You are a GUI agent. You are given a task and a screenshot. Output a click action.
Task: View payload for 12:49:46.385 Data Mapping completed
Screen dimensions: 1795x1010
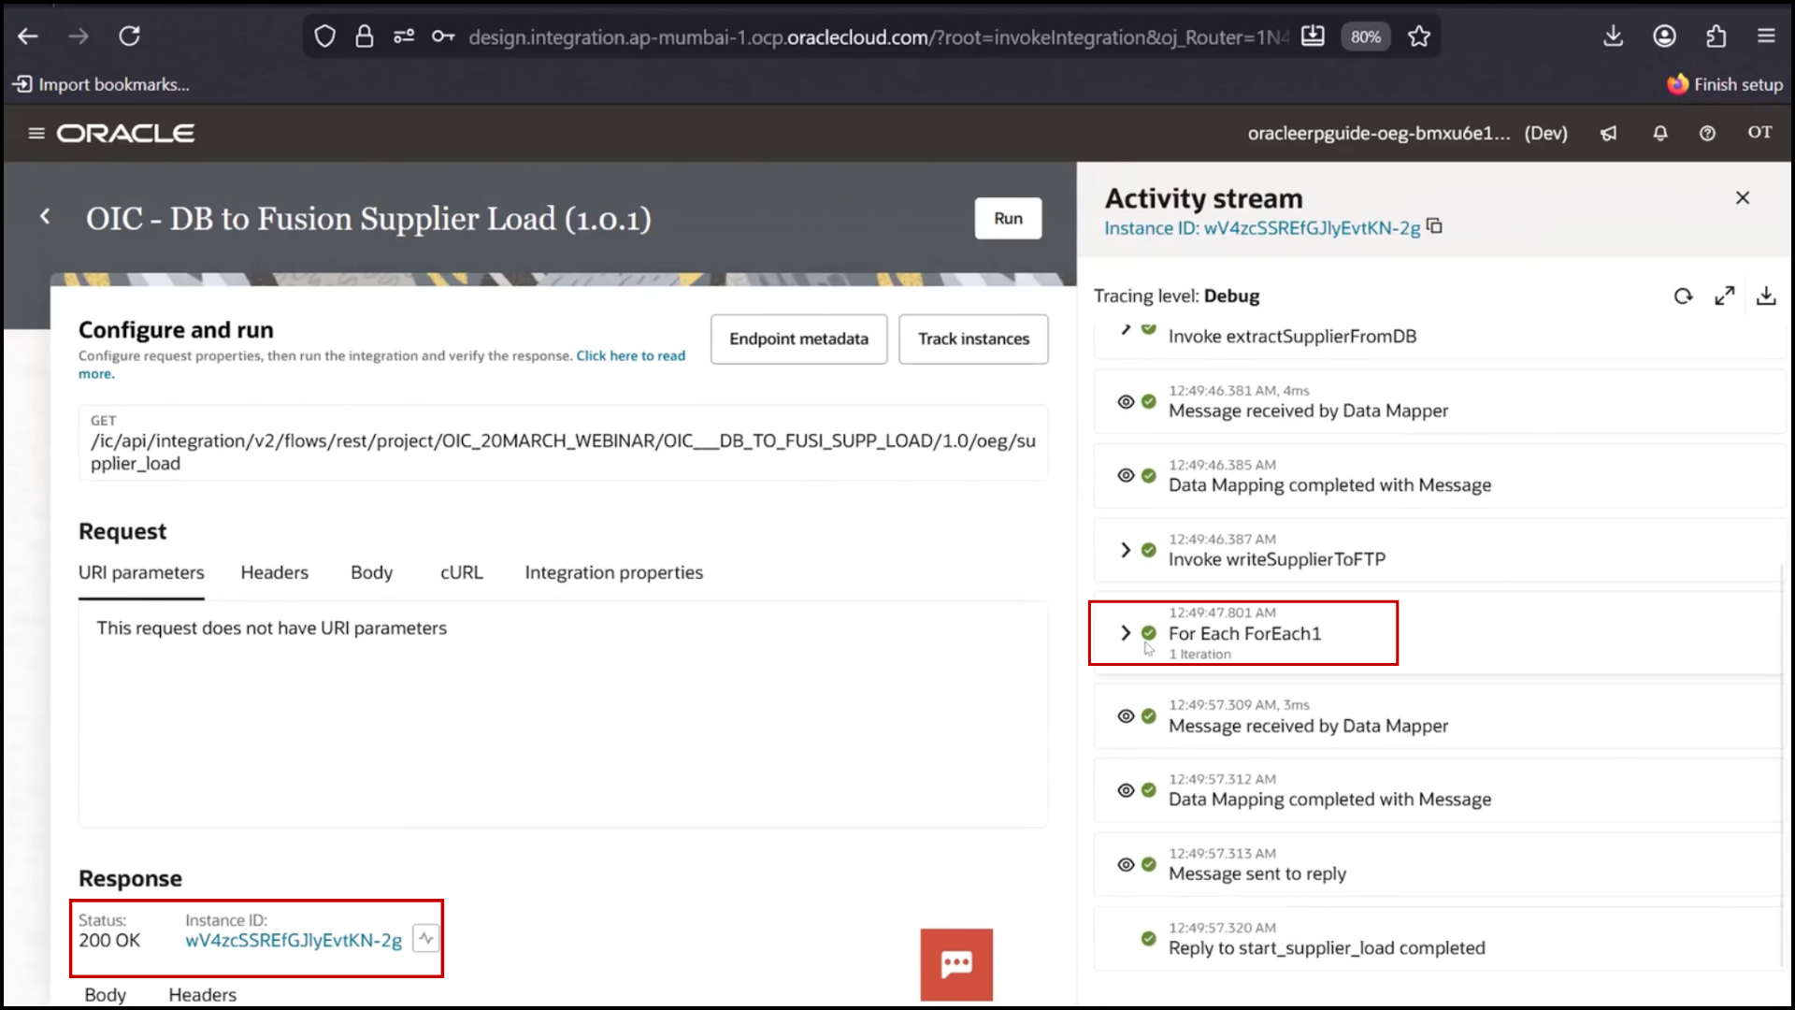[1126, 475]
